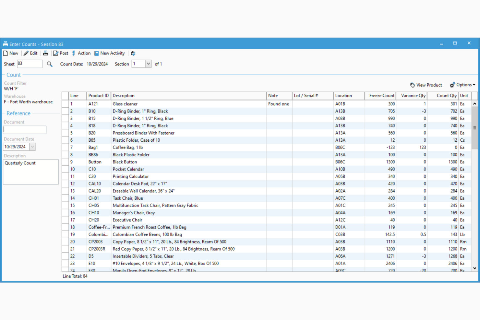Click the View Product tag icon
Image resolution: width=480 pixels, height=320 pixels.
point(412,85)
